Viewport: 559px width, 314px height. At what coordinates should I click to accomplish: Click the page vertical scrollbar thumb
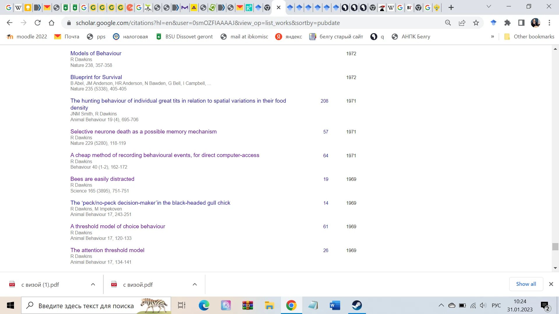(555, 247)
